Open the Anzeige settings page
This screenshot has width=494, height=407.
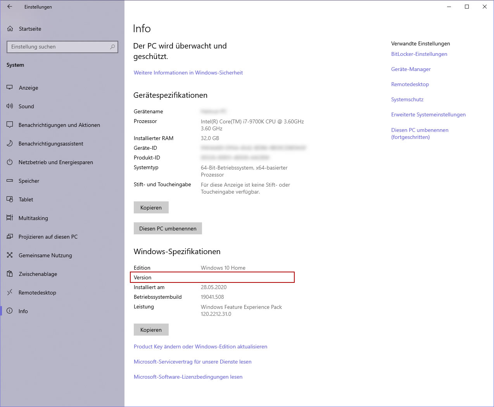pyautogui.click(x=62, y=88)
